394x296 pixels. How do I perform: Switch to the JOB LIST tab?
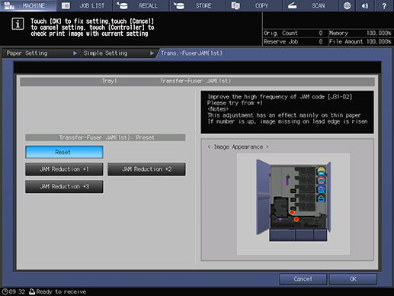pos(85,5)
